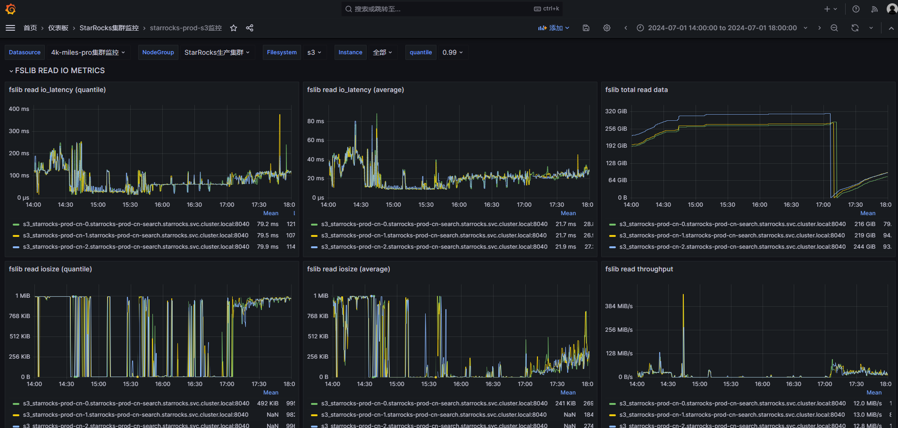Open the news feed icon

[874, 9]
